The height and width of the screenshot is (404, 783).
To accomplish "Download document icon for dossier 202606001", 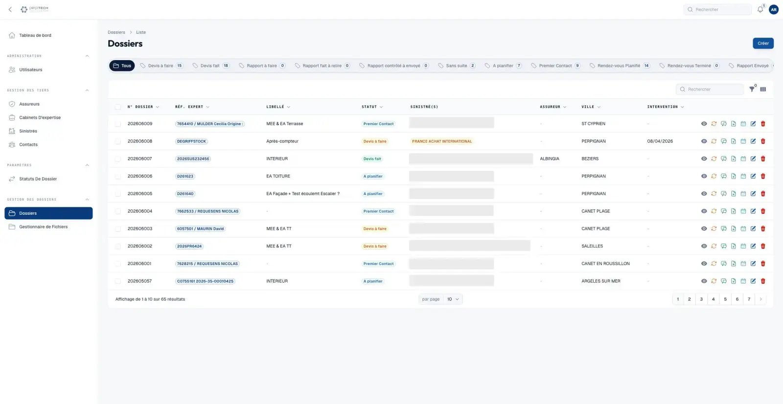I will (734, 264).
